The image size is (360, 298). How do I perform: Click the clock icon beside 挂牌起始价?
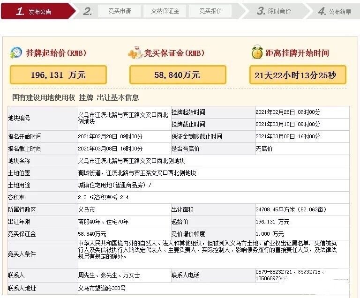16,52
